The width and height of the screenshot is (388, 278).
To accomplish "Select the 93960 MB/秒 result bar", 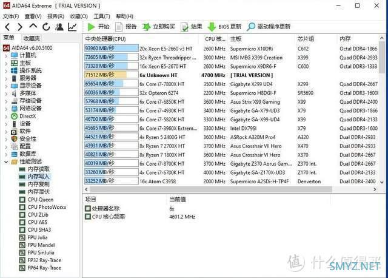I will point(112,49).
